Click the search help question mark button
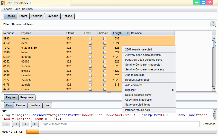Viewport: 218px width, 136px height. (x=6, y=124)
